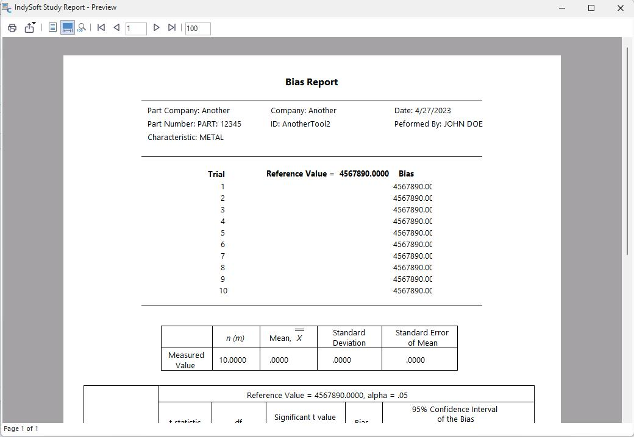This screenshot has height=437, width=634.
Task: Click Characteristic: METAL text
Action: click(x=185, y=137)
